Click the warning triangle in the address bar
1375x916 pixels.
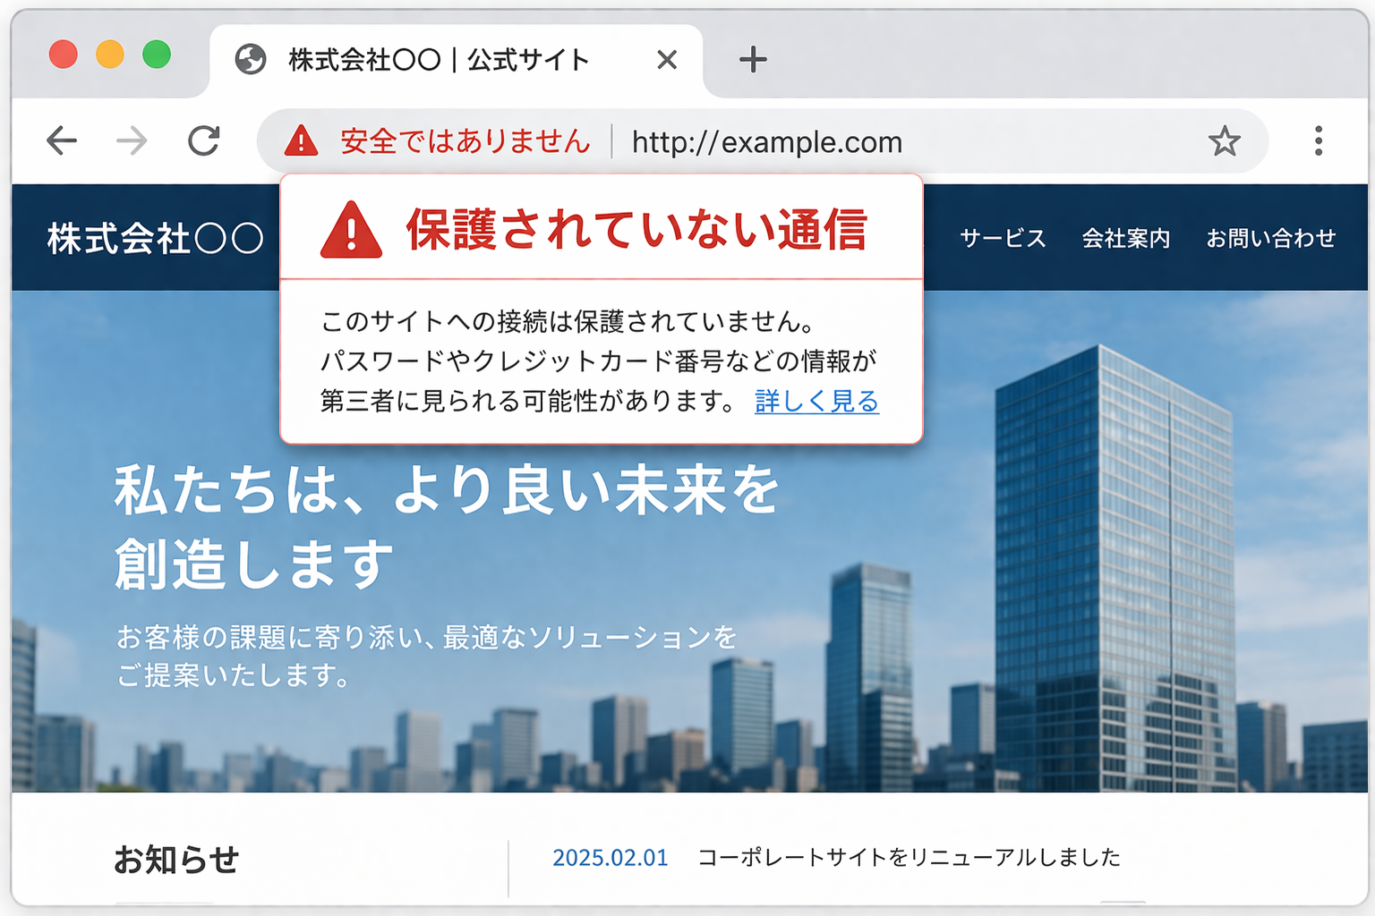[302, 140]
